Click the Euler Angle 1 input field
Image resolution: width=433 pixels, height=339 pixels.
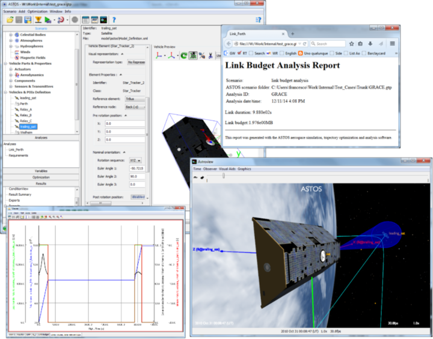137,168
